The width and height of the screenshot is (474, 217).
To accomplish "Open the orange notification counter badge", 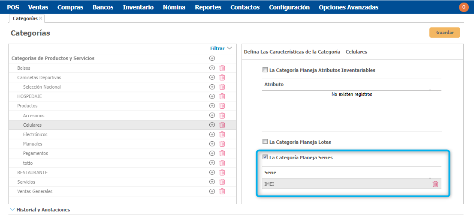I will tap(464, 7).
